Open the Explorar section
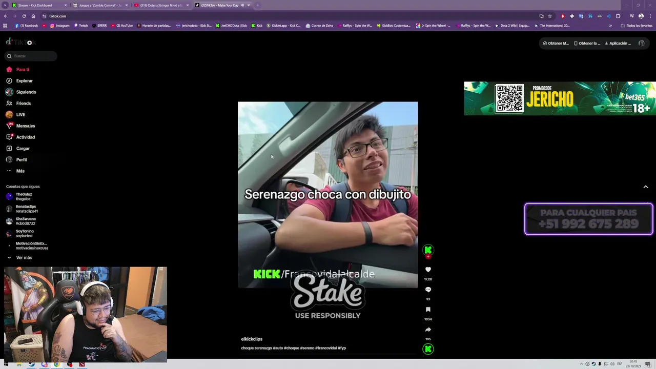 click(19, 80)
